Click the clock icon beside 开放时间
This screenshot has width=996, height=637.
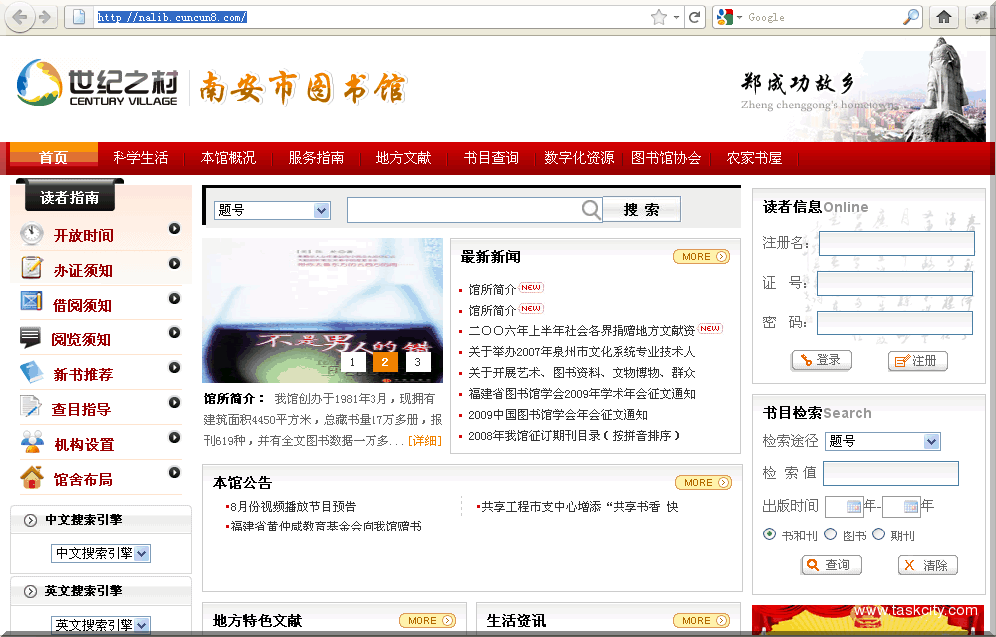coord(32,235)
